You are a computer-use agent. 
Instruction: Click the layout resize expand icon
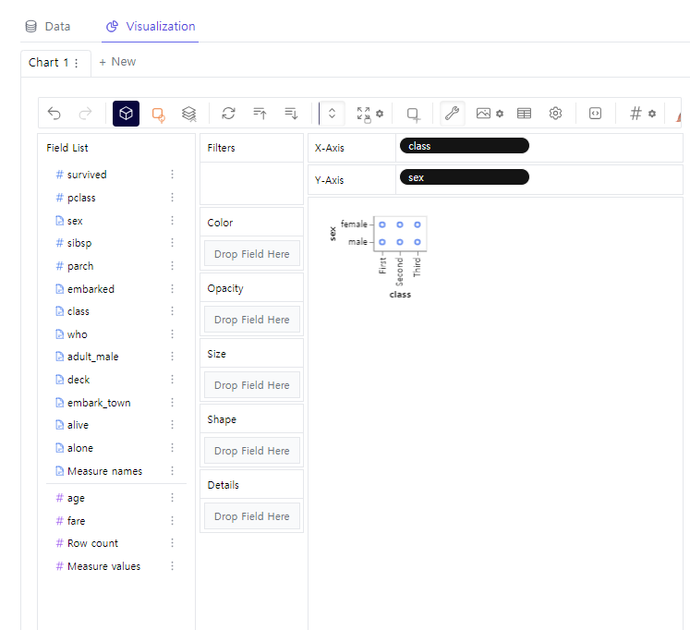point(364,114)
